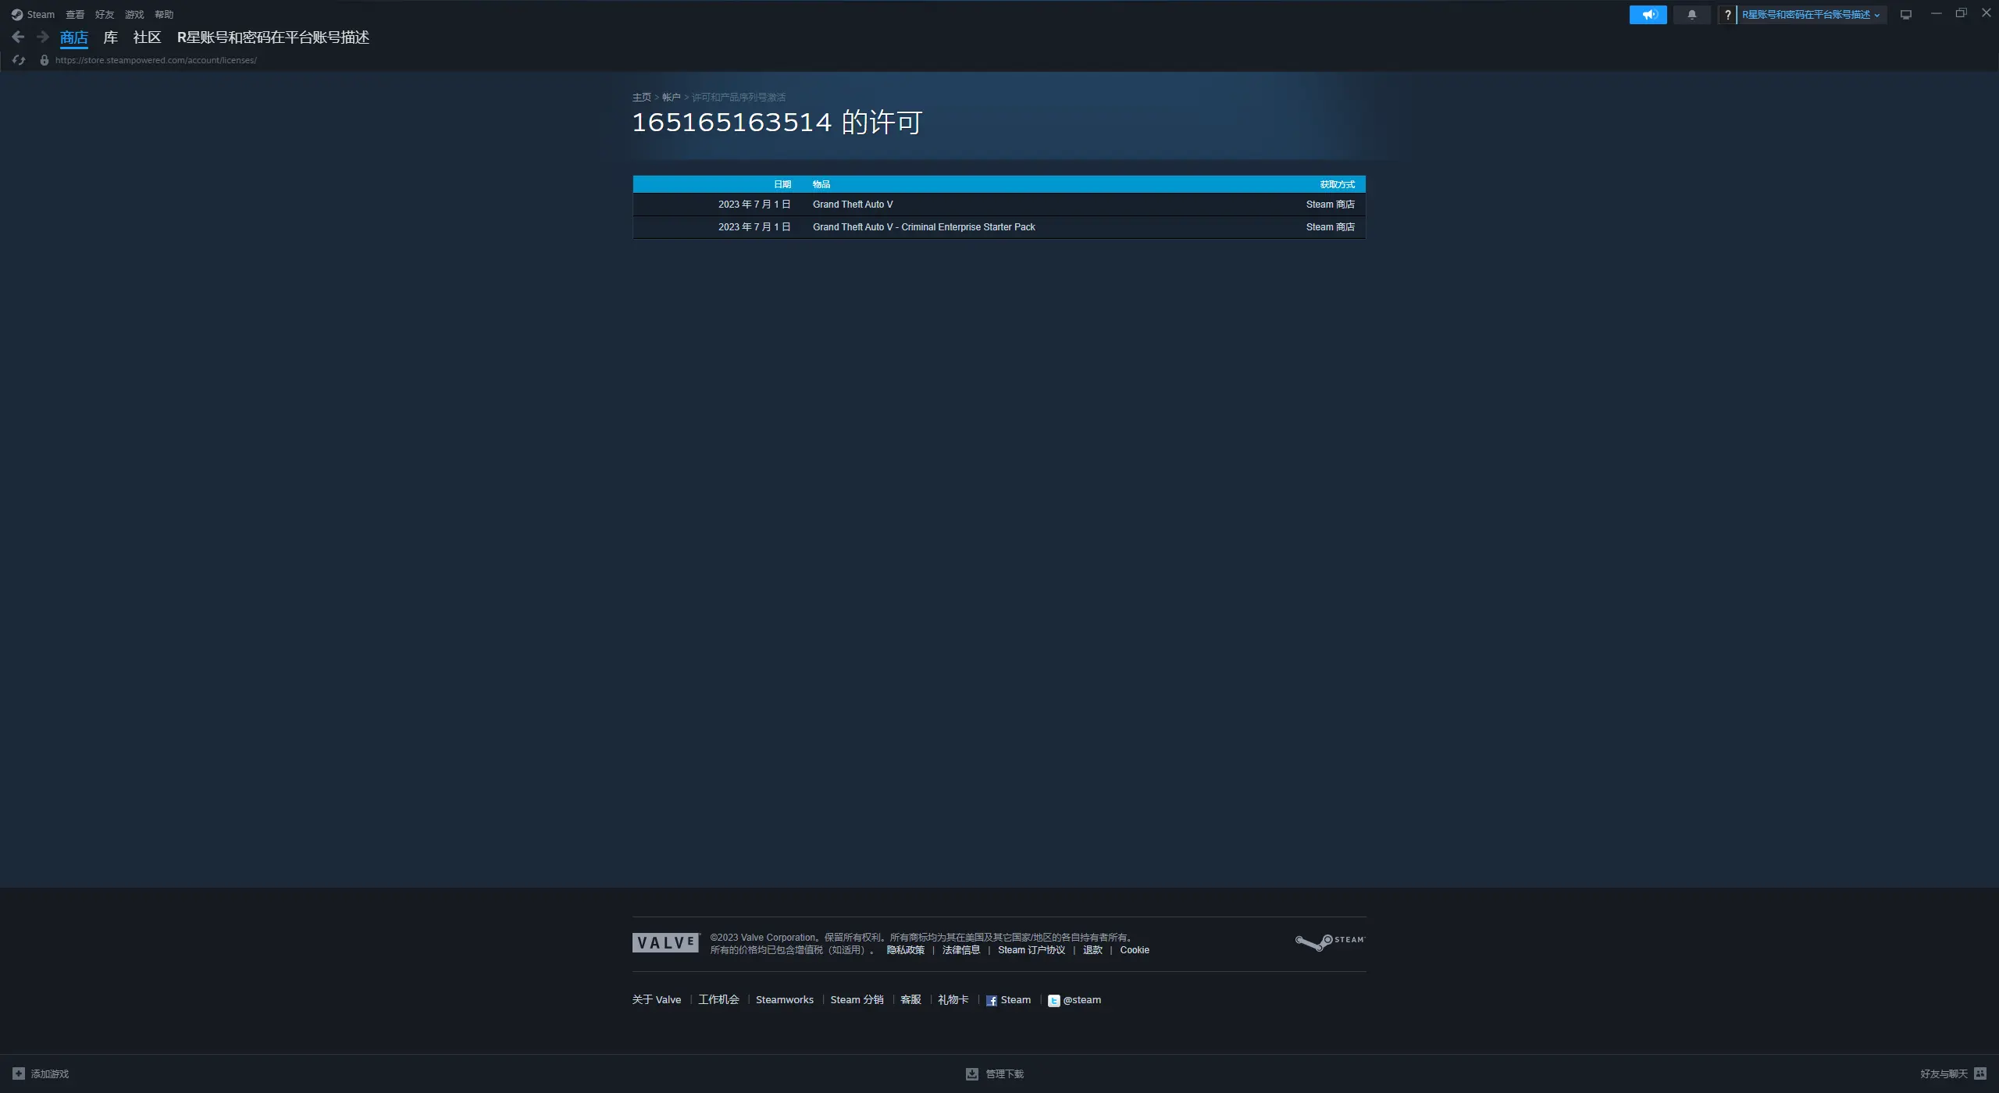Click the Facebook icon in the footer

click(991, 1001)
